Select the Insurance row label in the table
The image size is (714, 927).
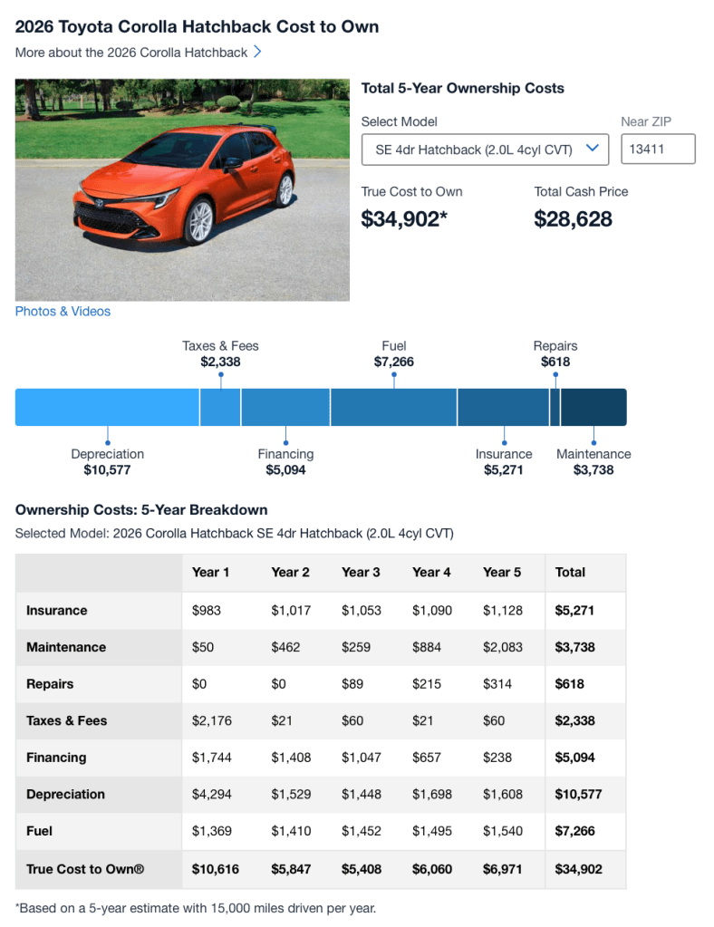pyautogui.click(x=57, y=611)
